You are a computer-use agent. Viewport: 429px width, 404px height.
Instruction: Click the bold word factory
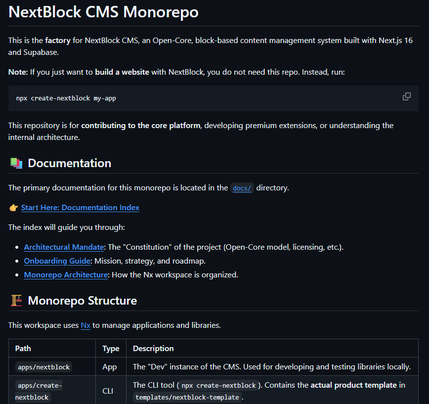(58, 41)
